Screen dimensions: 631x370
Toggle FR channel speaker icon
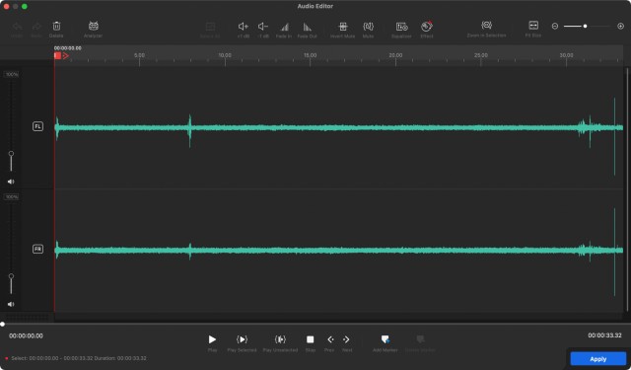pos(11,304)
